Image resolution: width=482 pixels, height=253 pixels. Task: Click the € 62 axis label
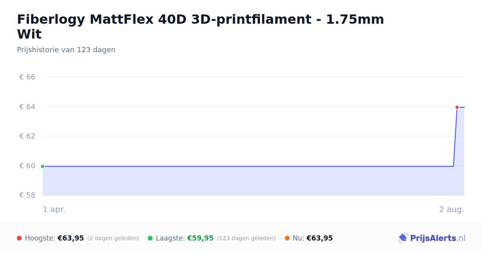click(x=27, y=136)
